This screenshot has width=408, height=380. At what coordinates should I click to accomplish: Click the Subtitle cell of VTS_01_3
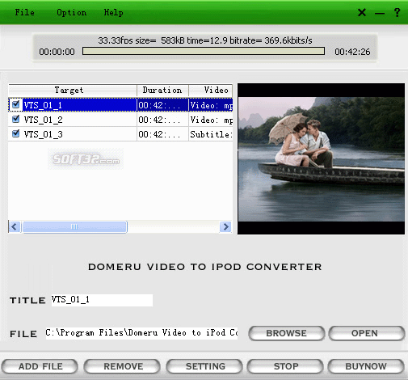211,134
